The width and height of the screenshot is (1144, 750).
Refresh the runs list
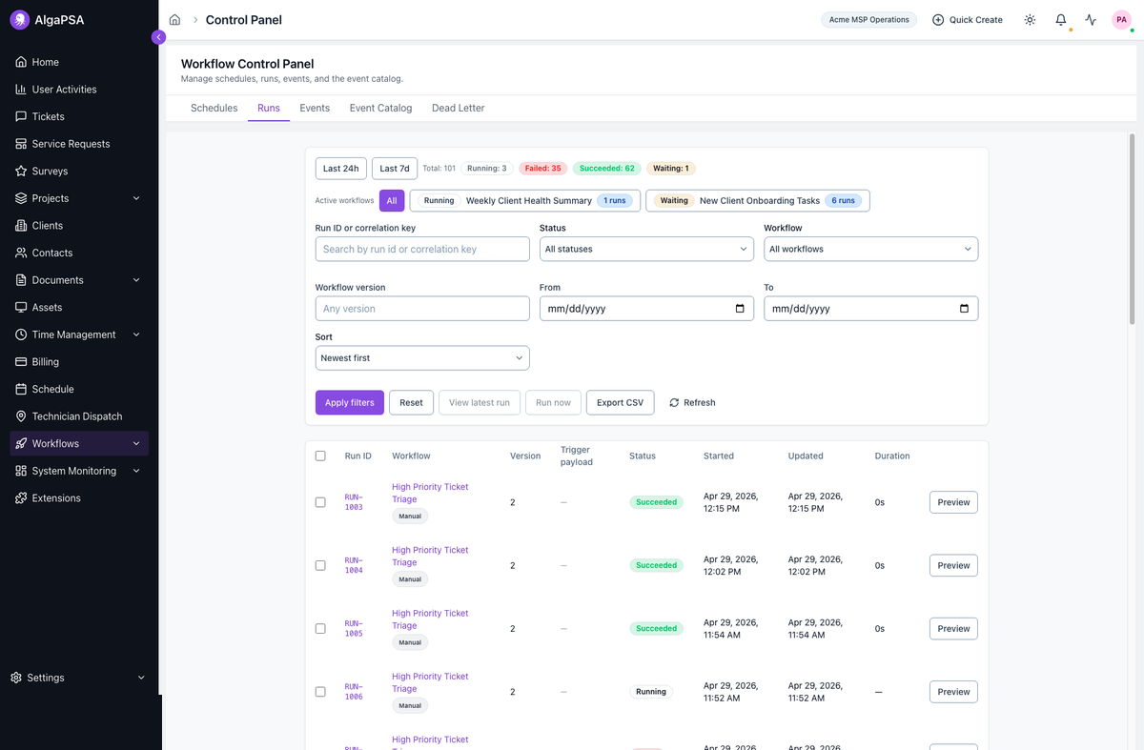pyautogui.click(x=692, y=403)
